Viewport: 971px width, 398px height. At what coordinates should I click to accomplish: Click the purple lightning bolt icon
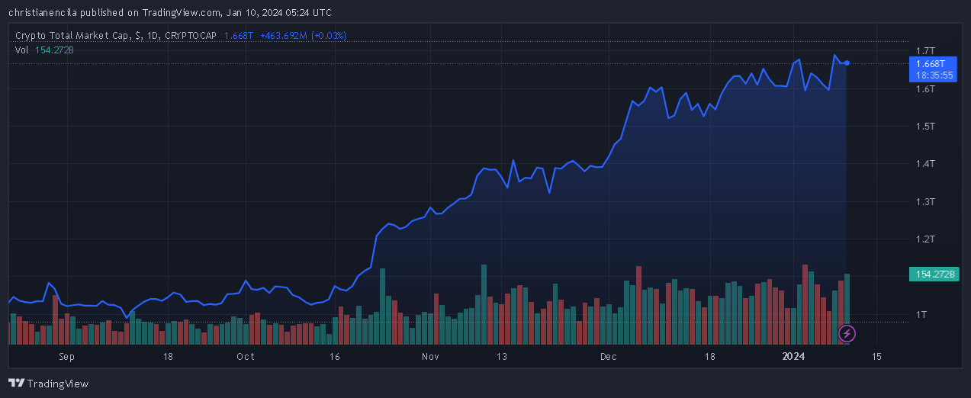click(x=847, y=333)
